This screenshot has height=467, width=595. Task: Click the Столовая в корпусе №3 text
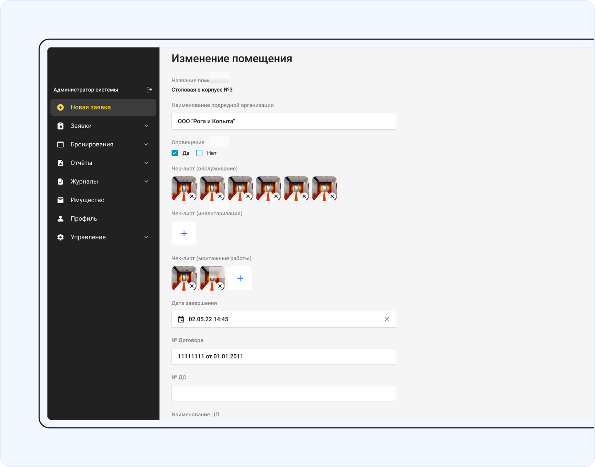pos(202,90)
